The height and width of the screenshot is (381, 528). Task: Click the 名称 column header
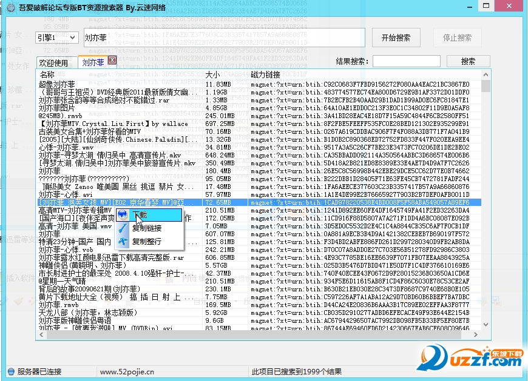click(x=47, y=75)
